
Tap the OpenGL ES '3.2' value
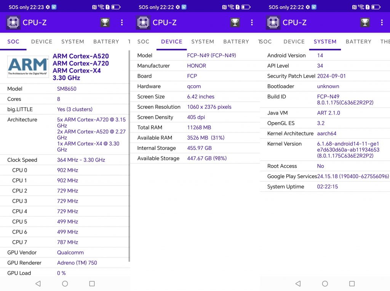click(x=321, y=123)
